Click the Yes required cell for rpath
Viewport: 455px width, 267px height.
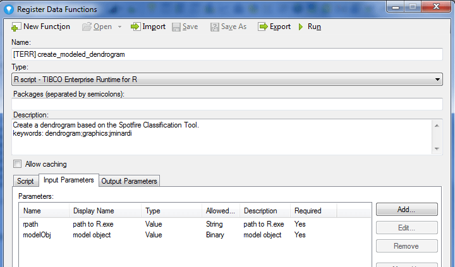pos(300,224)
